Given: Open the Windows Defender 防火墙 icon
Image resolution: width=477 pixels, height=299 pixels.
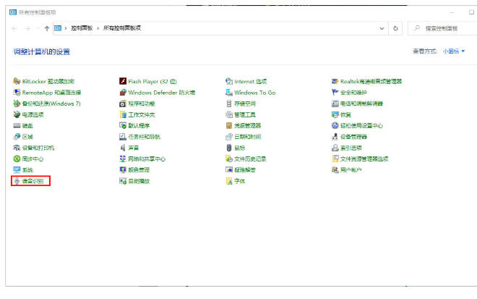Looking at the screenshot, I should pos(123,92).
